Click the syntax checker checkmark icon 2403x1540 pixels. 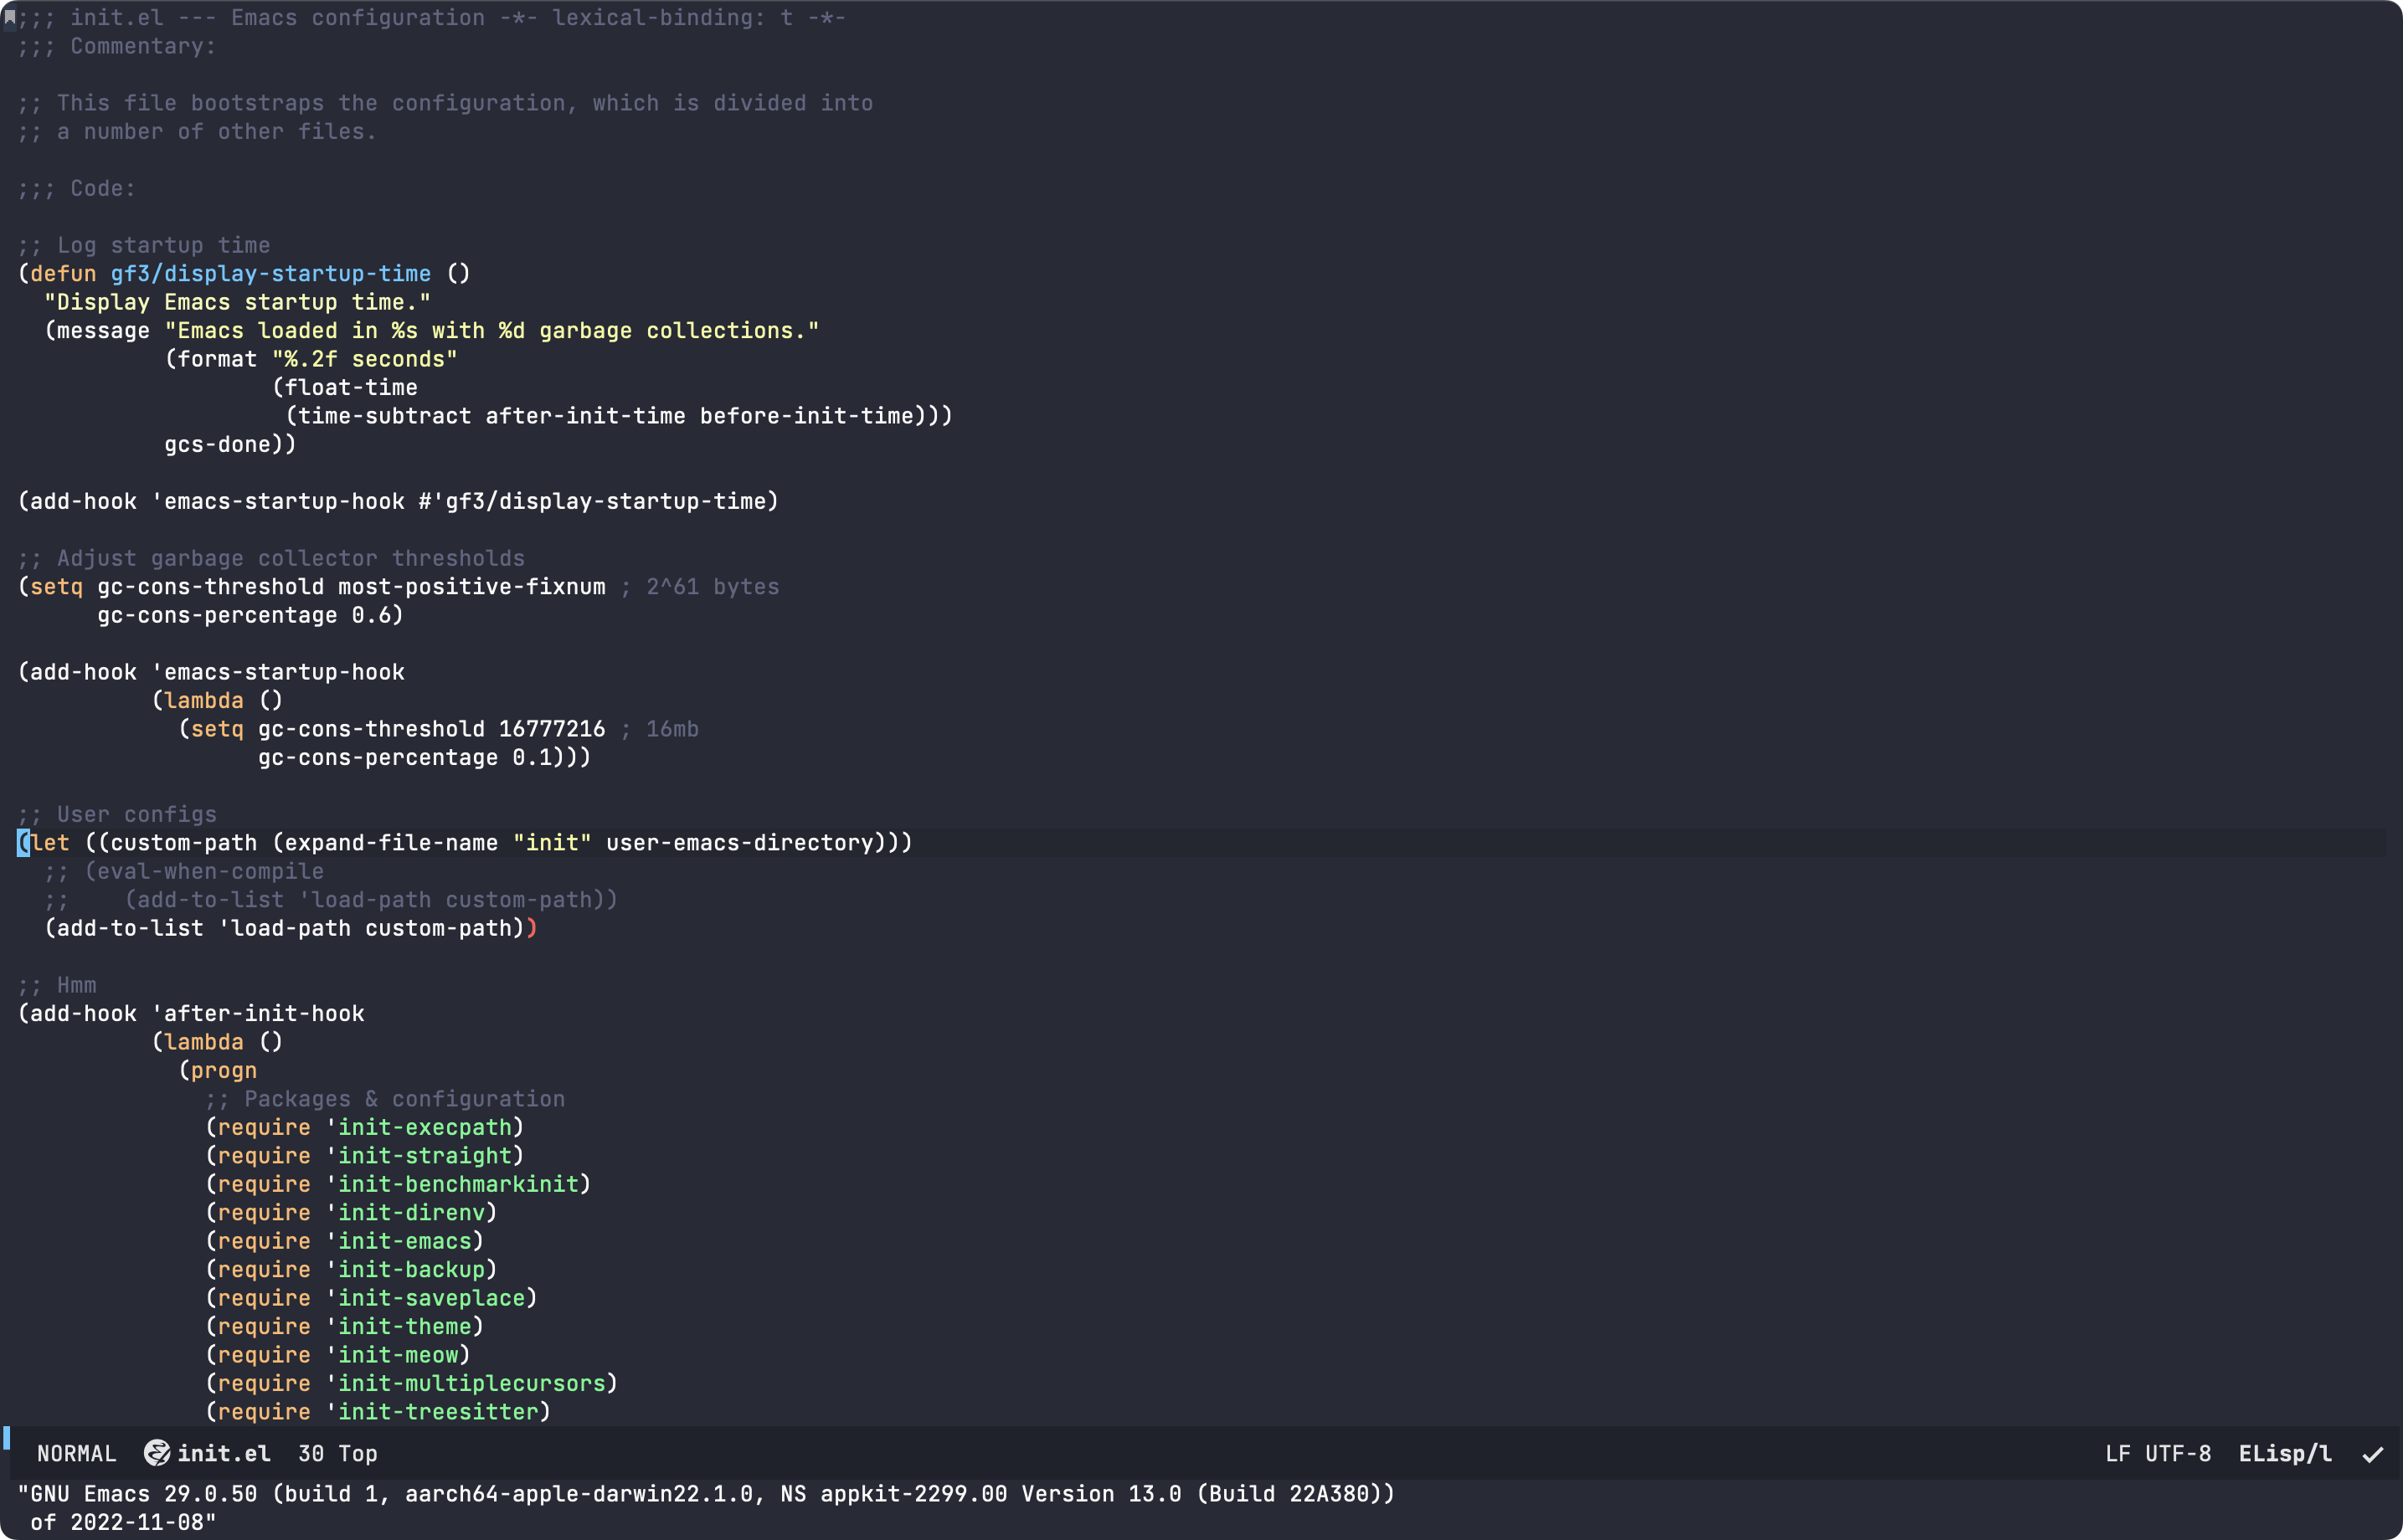2372,1454
